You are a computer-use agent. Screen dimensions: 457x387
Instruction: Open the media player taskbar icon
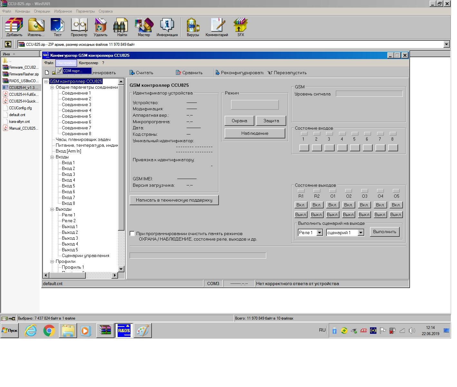(x=86, y=331)
